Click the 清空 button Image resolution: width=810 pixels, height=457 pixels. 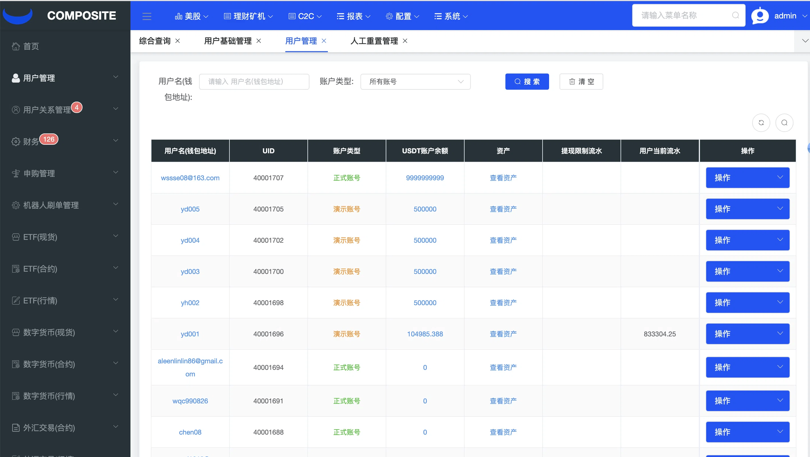pos(581,82)
